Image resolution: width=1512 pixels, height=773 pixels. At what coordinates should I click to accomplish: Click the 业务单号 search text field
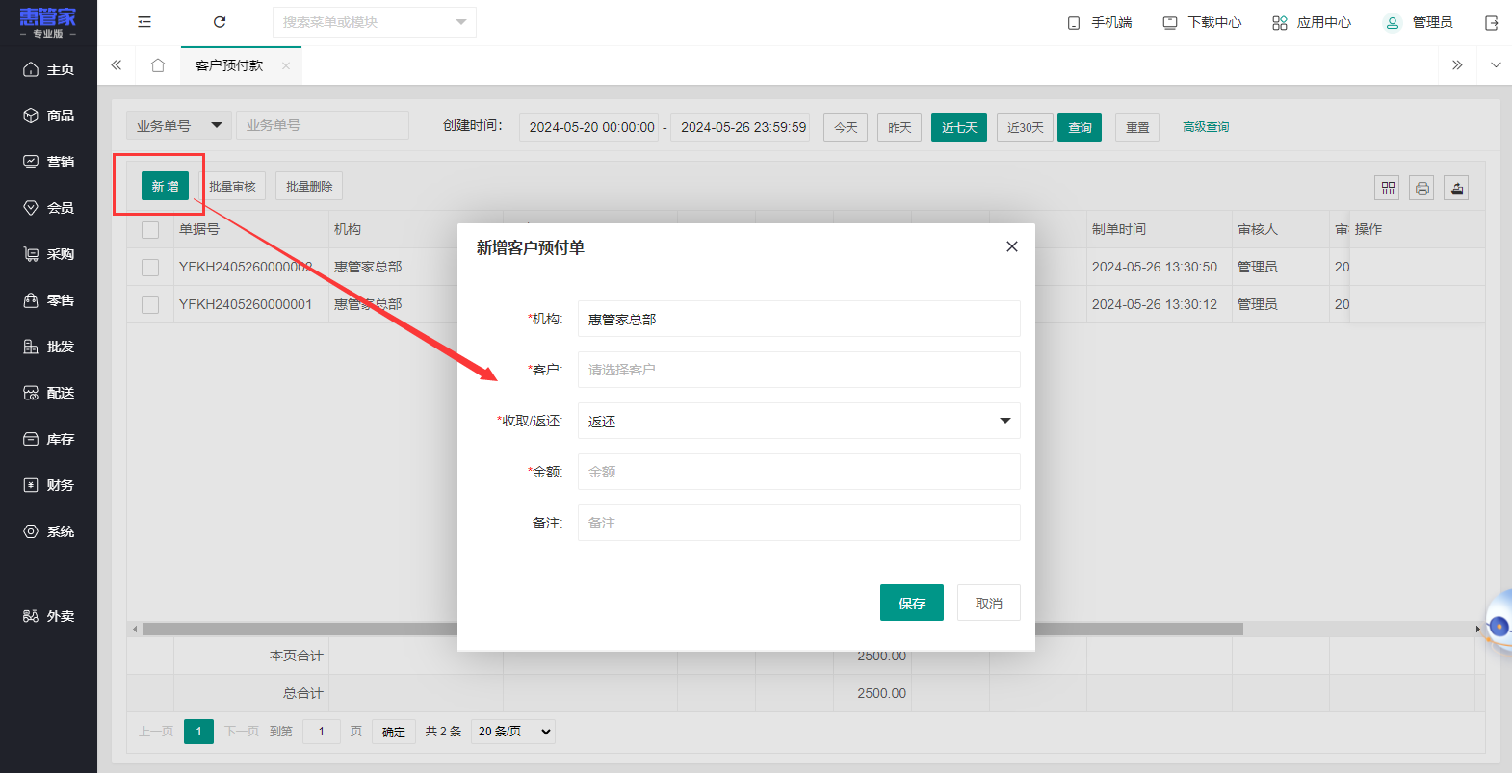(323, 125)
